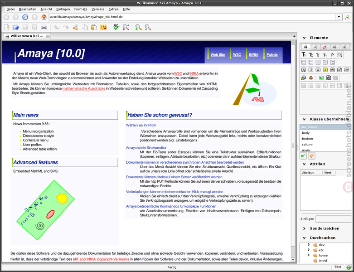Click Amaya ist ein Struktureditor heading
Viewport: 354px width, 272px height.
pos(146,148)
